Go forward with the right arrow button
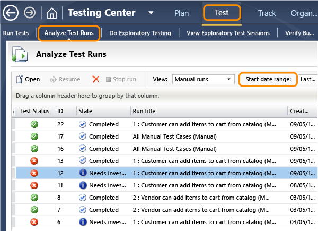Image resolution: width=318 pixels, height=231 pixels. 30,13
